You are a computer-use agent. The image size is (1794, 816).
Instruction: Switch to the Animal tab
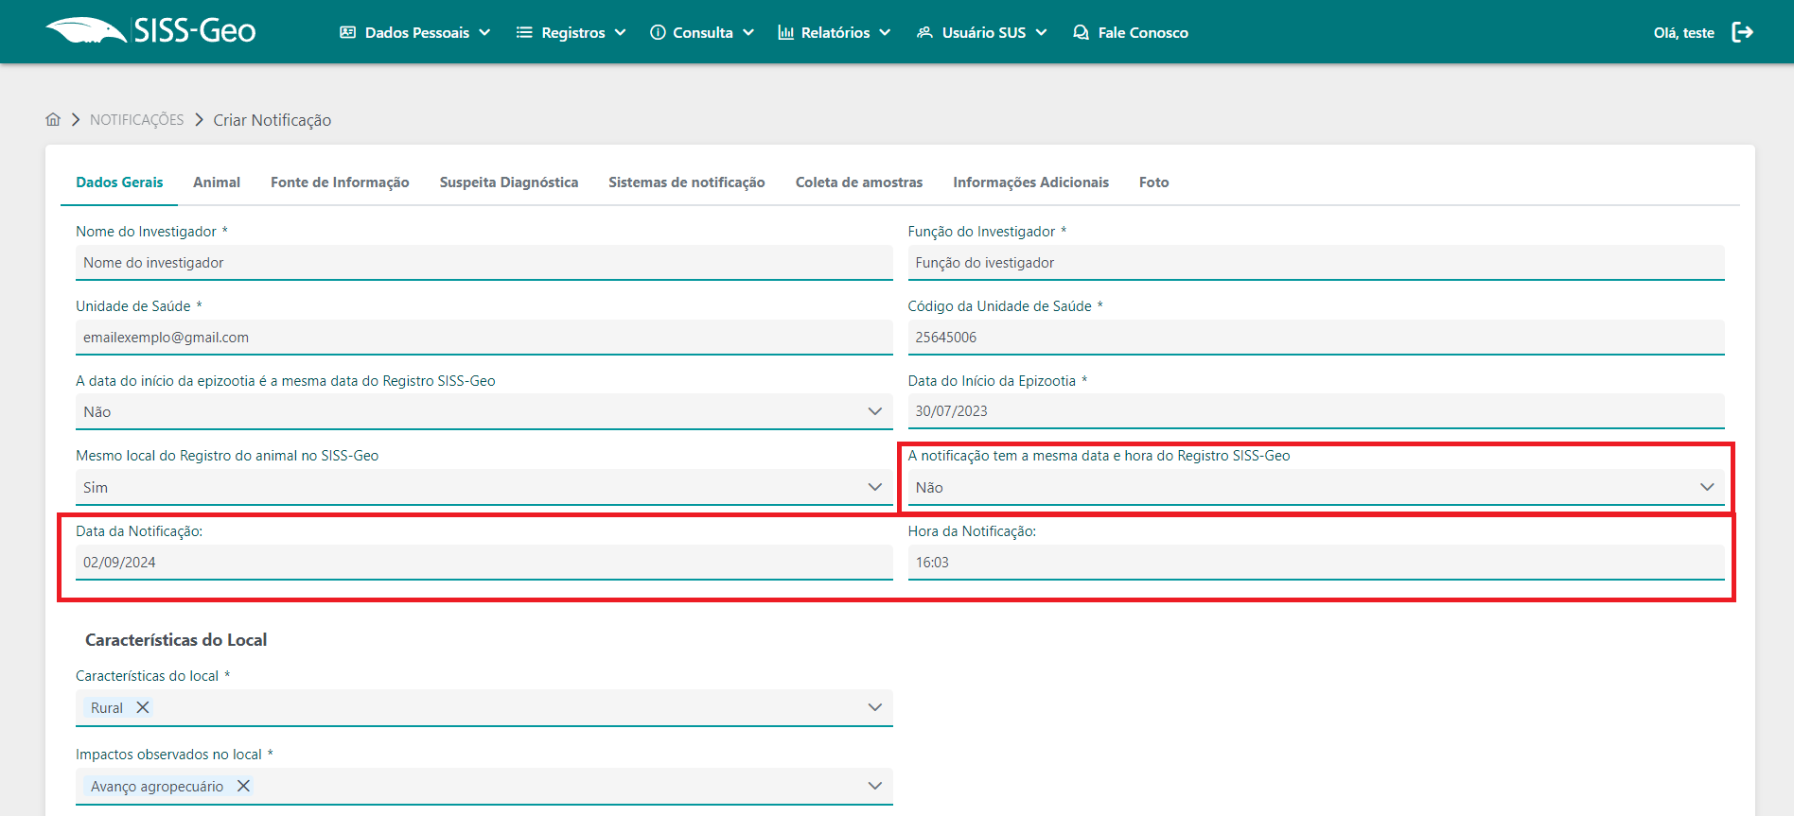(x=217, y=182)
